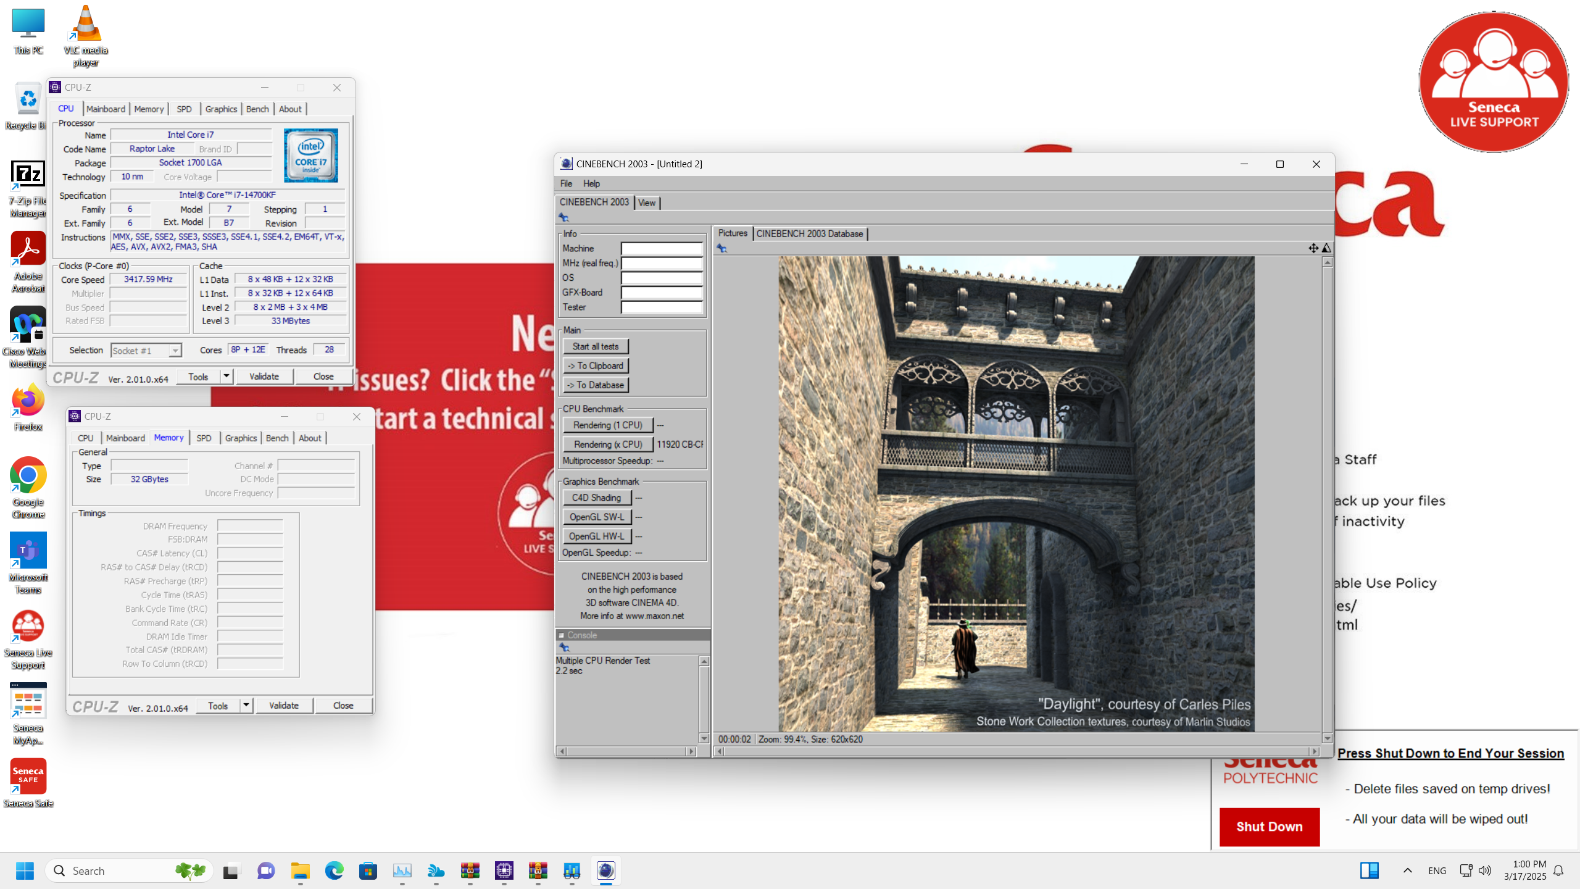The width and height of the screenshot is (1580, 889).
Task: Open the Seneca Safe desktop icon
Action: pyautogui.click(x=28, y=783)
